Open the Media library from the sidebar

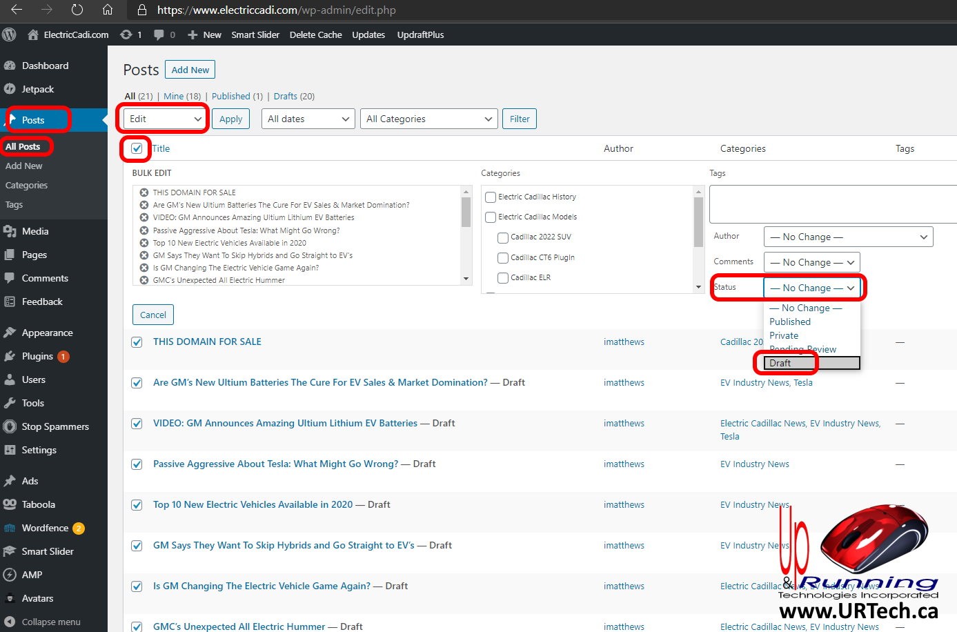click(x=34, y=230)
